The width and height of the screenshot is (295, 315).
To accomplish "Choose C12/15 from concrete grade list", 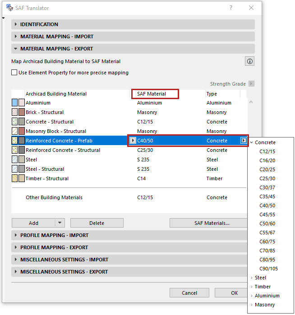I will click(267, 151).
